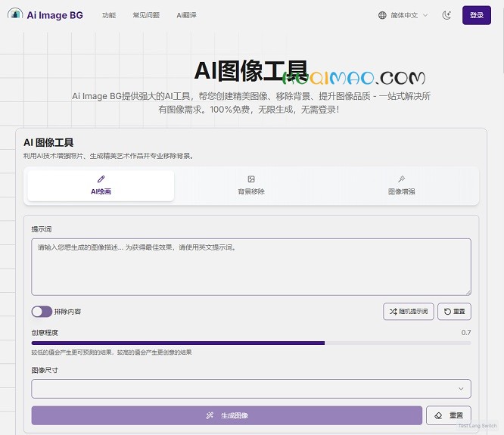
Task: Click the Test Lang Switch text
Action: tap(478, 425)
